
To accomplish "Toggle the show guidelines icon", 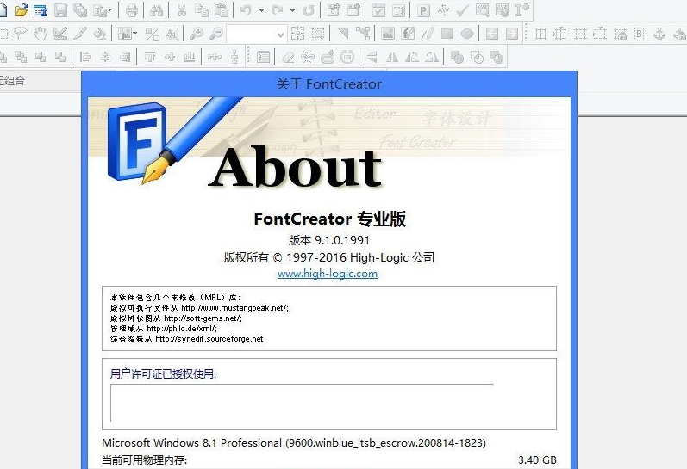I will [580, 34].
